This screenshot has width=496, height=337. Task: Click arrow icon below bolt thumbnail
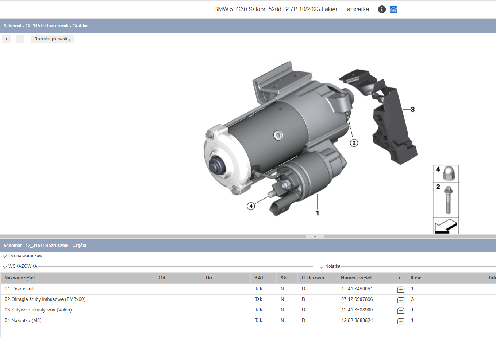[446, 226]
